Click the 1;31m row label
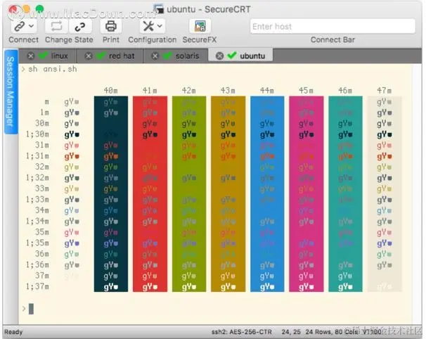 [x=37, y=156]
